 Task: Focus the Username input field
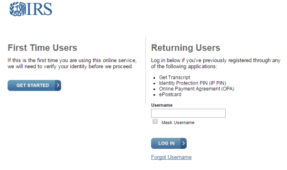188,113
